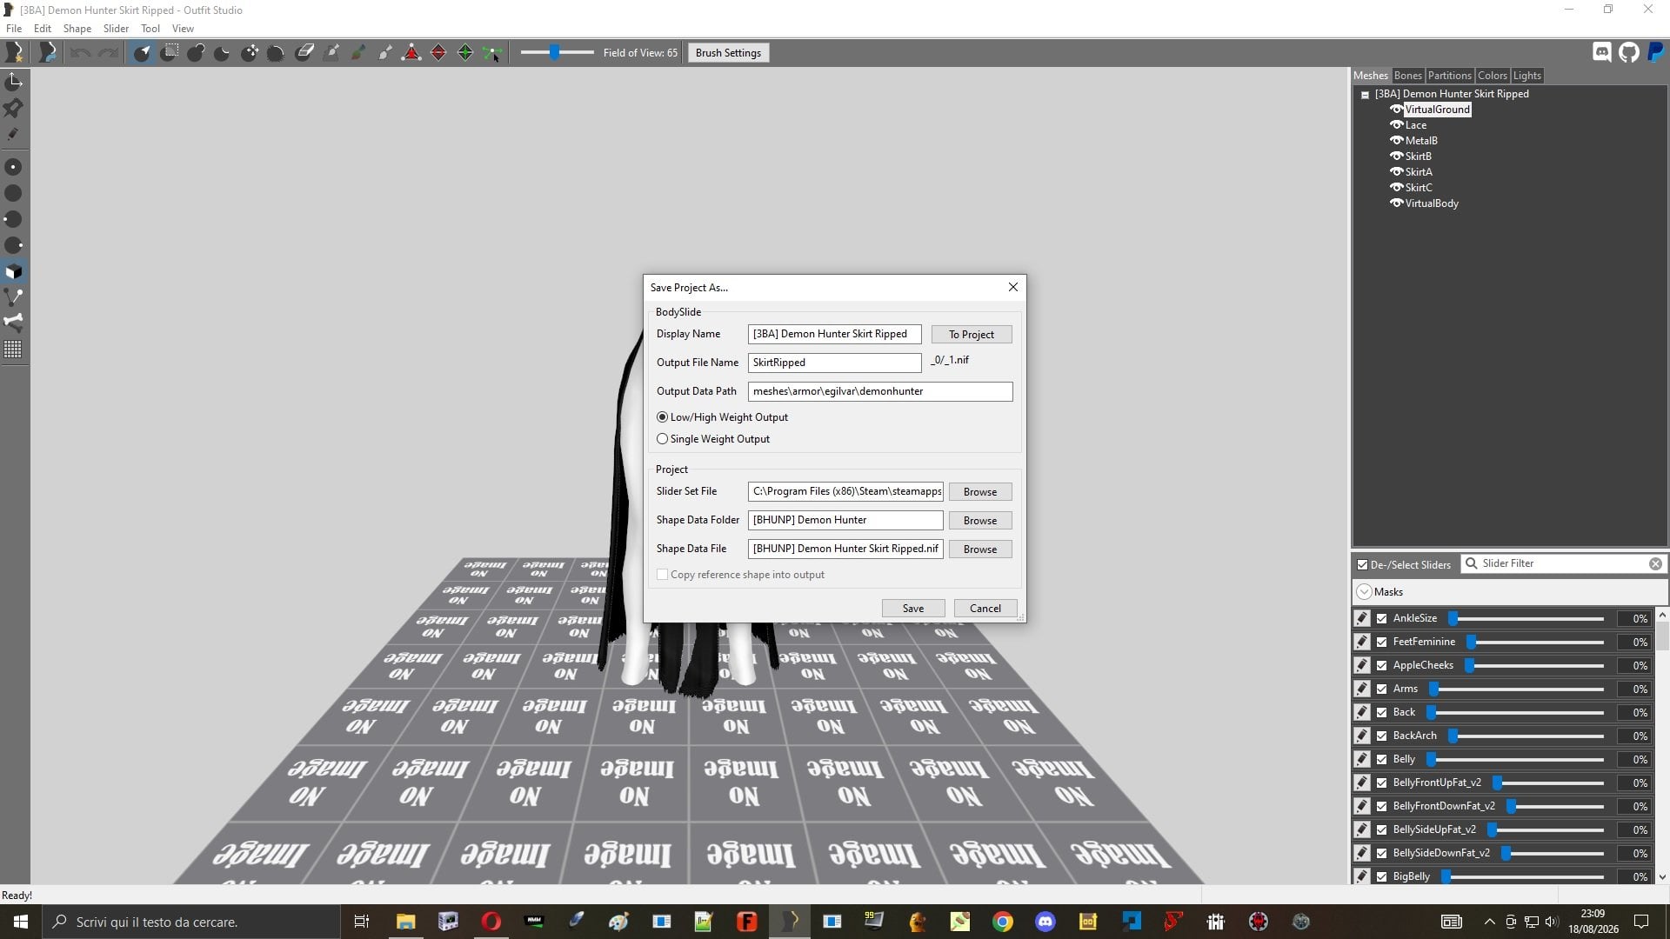The width and height of the screenshot is (1670, 939).
Task: Open the Shape menu
Action: click(x=77, y=29)
